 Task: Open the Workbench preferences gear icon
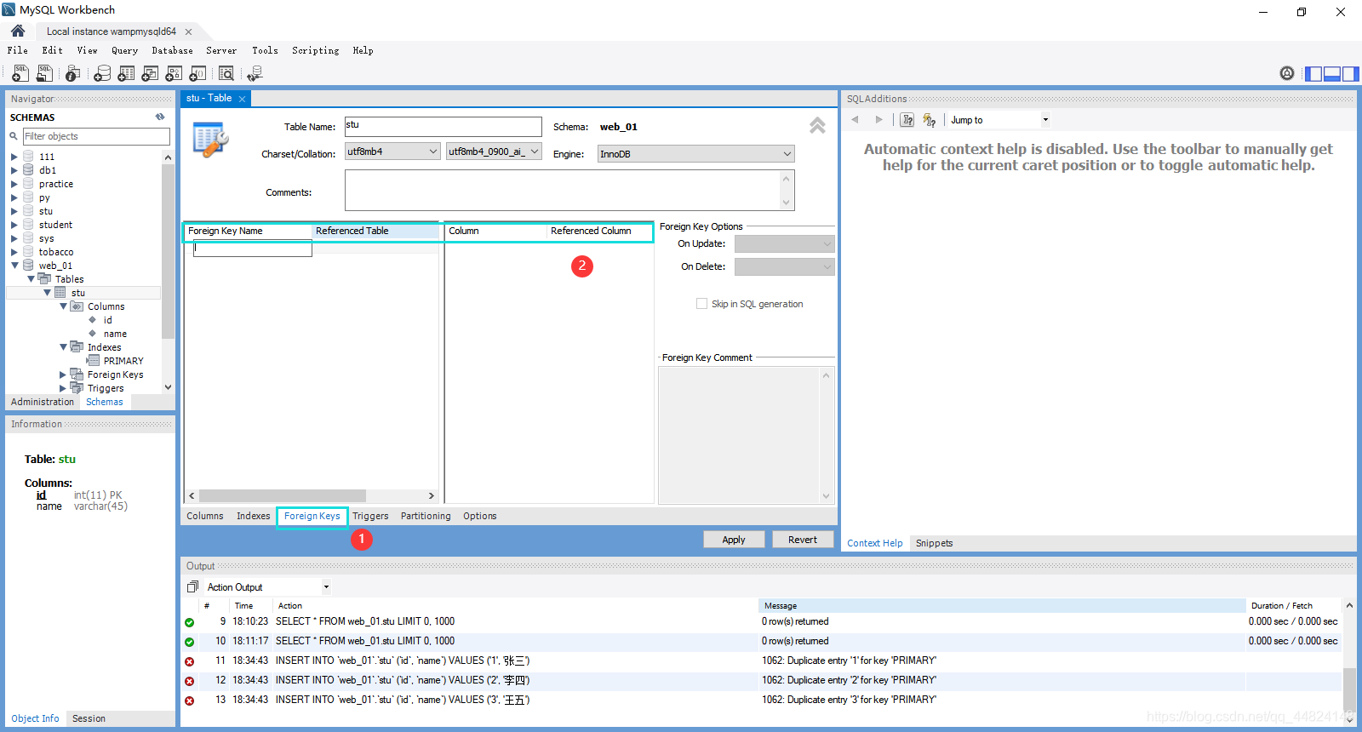tap(1287, 74)
